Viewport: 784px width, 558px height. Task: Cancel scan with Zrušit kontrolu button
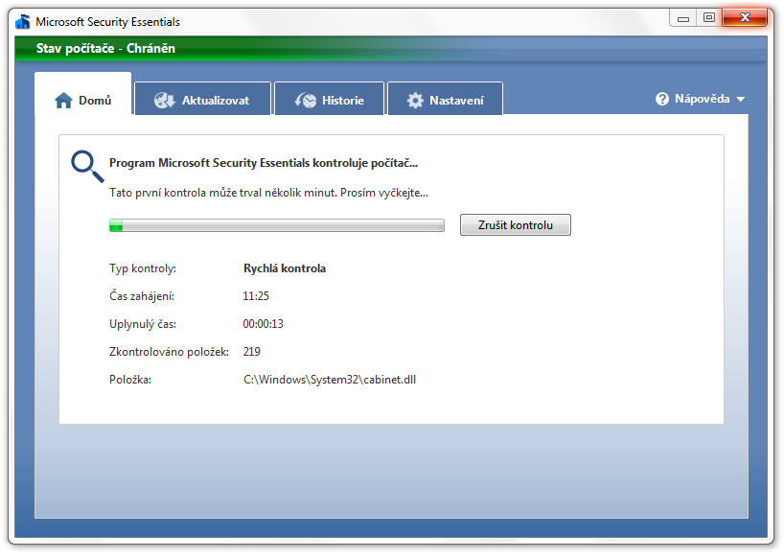[516, 225]
